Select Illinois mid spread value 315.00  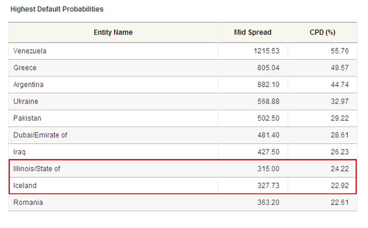click(x=268, y=169)
